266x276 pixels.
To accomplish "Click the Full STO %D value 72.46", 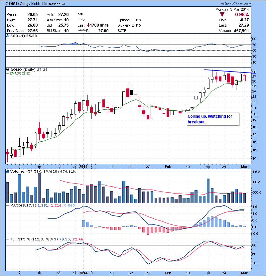I will pos(77,239).
